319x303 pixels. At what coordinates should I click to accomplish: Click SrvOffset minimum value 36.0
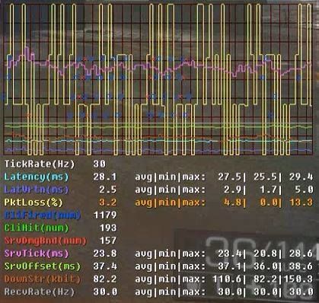click(265, 266)
